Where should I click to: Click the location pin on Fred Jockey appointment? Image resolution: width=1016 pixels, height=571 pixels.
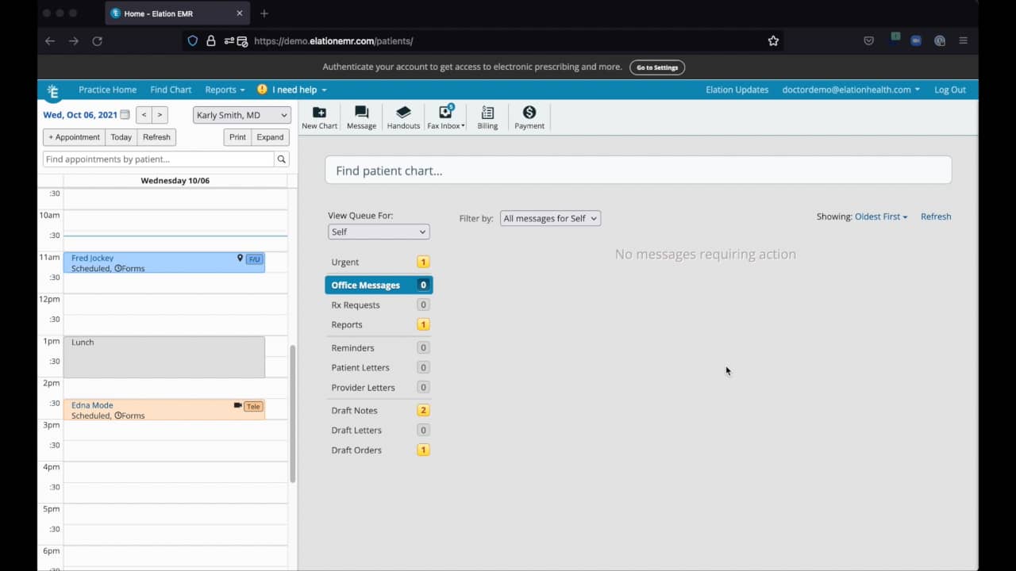tap(240, 258)
